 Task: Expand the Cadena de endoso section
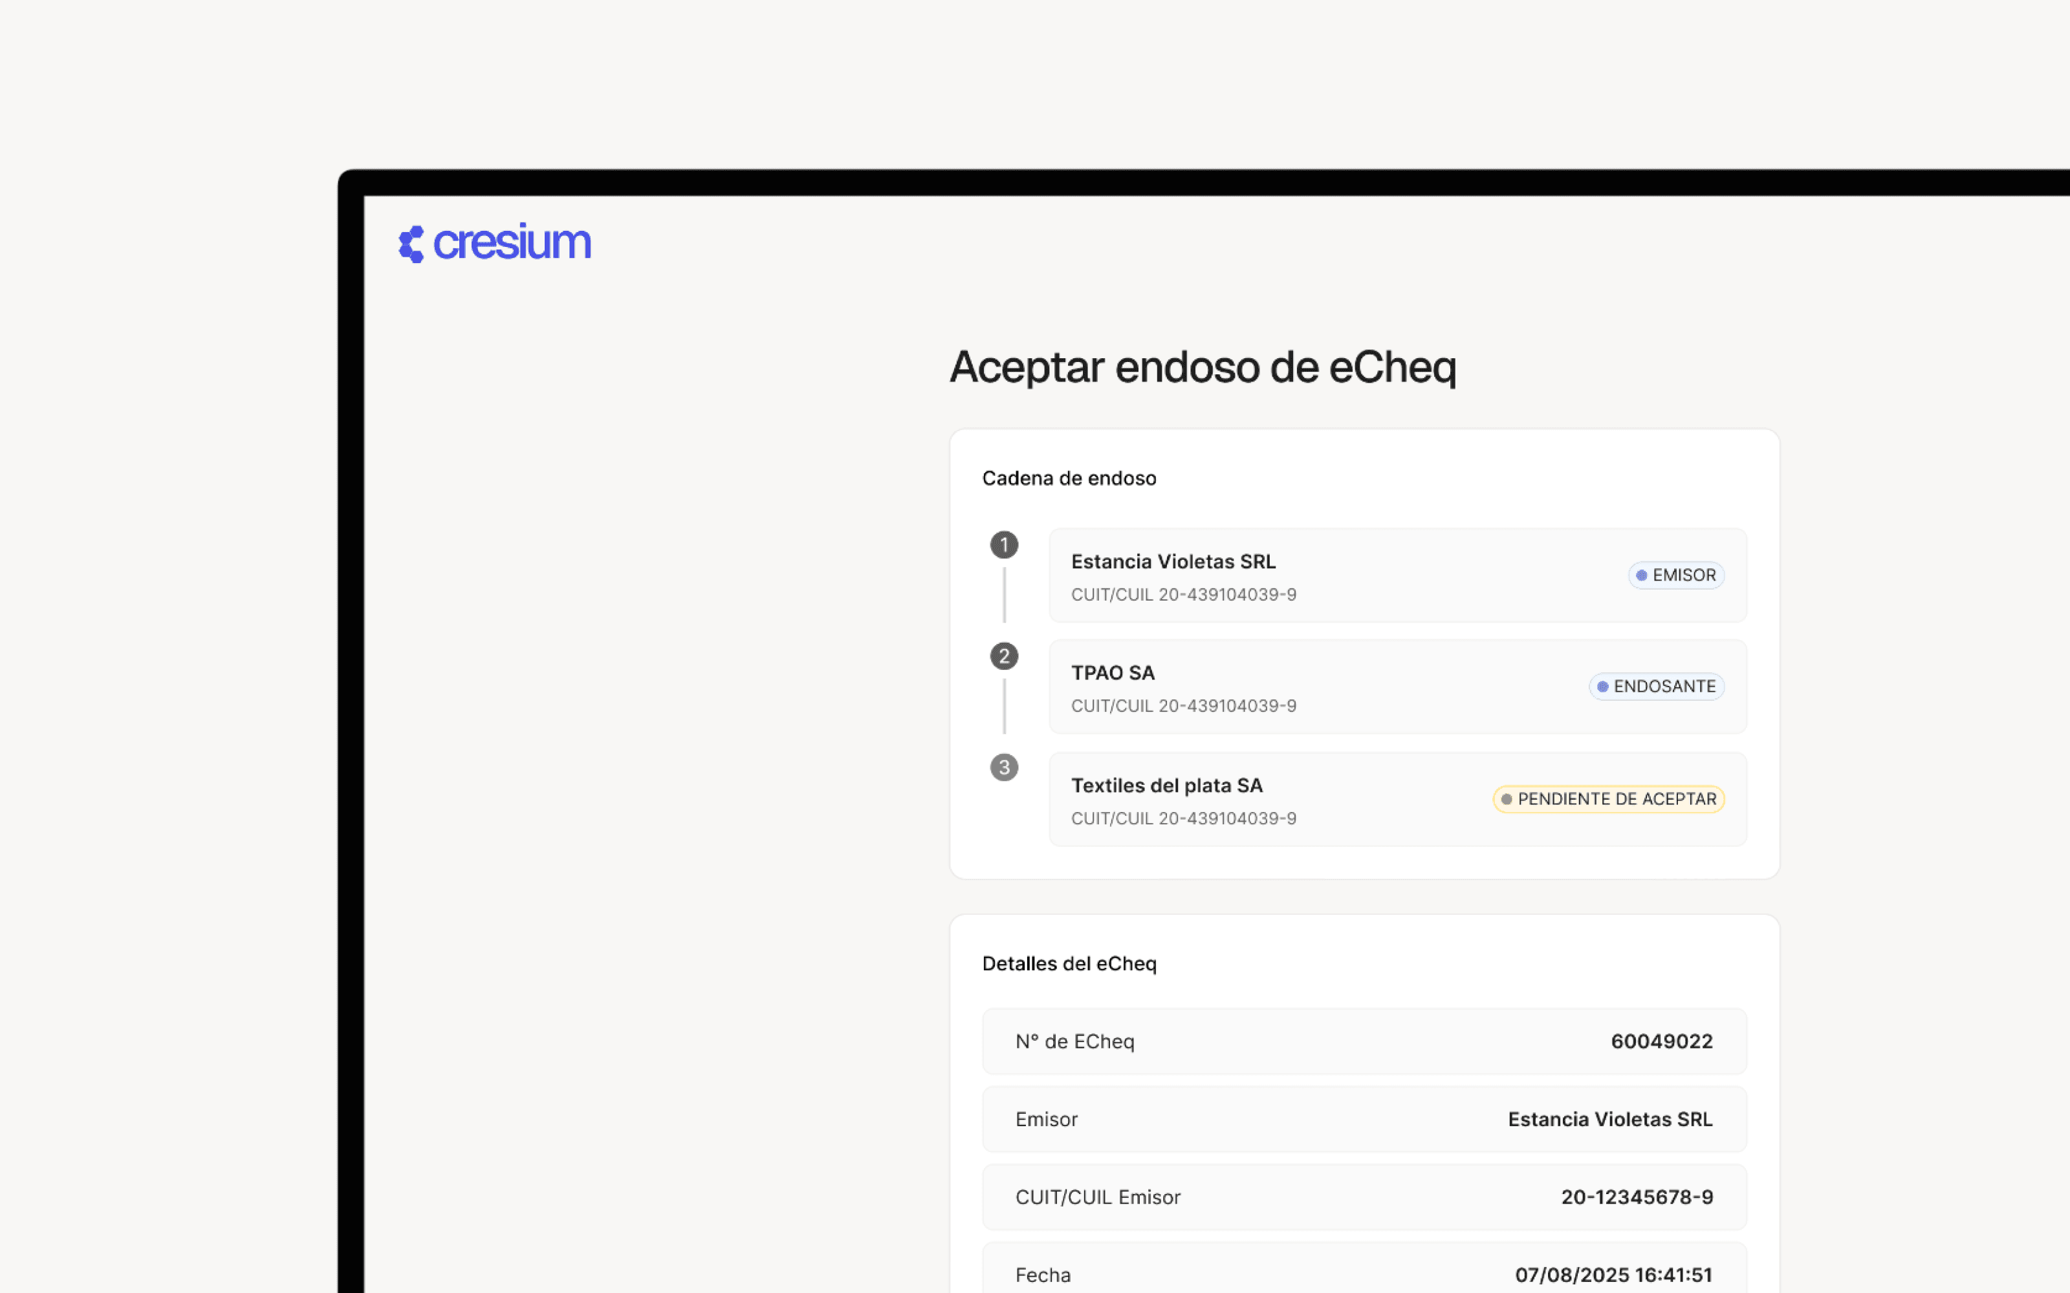(1069, 477)
